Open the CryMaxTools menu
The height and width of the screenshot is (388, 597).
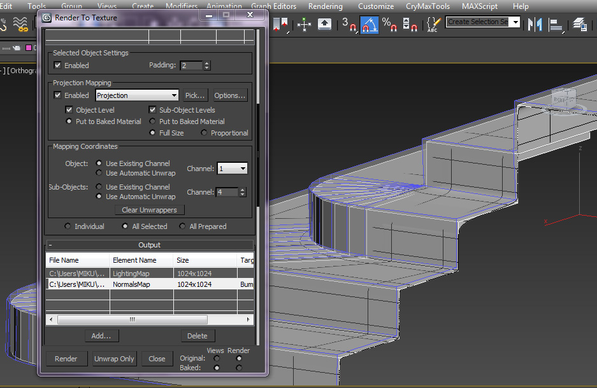click(428, 6)
